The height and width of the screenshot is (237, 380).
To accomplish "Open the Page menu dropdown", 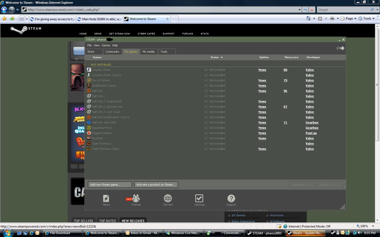I will point(348,18).
